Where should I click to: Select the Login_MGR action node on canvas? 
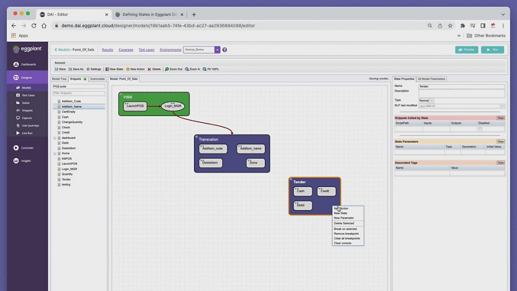click(173, 106)
